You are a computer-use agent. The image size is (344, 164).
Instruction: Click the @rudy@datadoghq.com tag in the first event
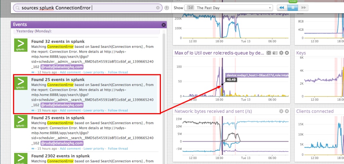62,67
